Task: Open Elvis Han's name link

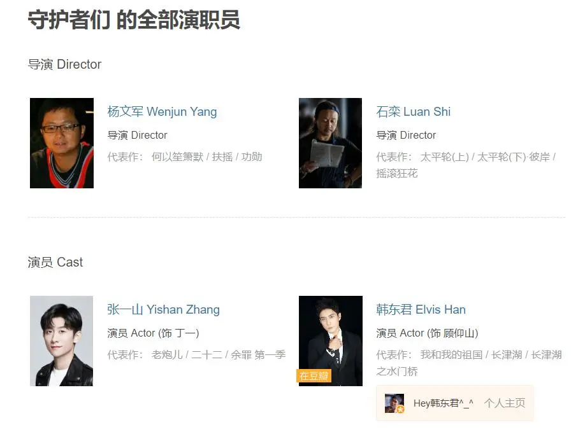Action: [x=421, y=309]
